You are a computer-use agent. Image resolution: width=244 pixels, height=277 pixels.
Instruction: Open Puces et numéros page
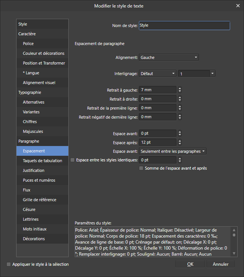[x=42, y=180]
